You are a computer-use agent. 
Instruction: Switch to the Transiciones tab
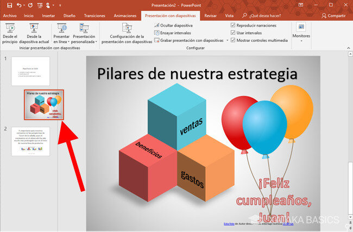click(94, 16)
